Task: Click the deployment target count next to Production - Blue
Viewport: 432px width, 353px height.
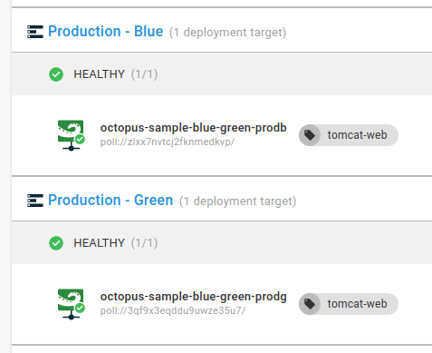Action: click(x=227, y=32)
